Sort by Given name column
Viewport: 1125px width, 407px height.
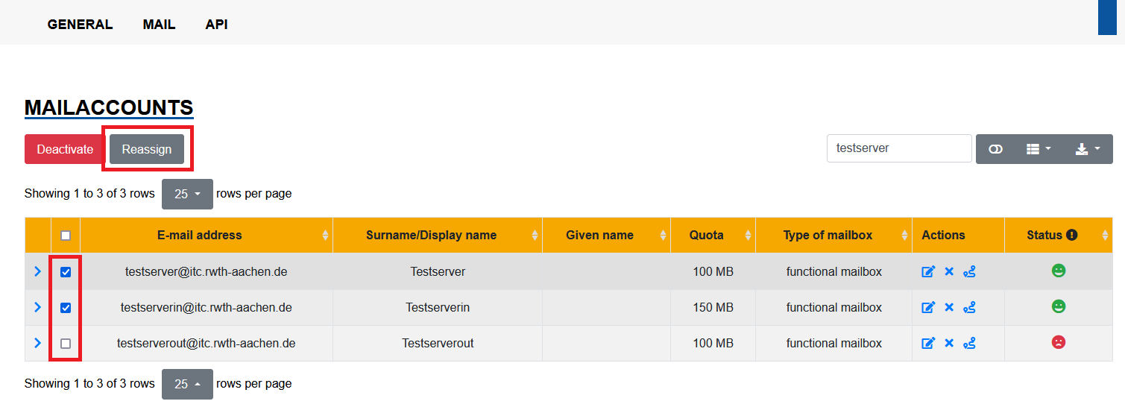pyautogui.click(x=606, y=236)
